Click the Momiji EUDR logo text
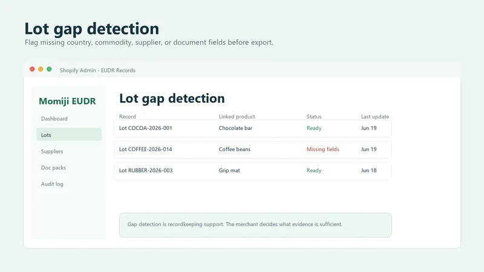Screen dimensions: 484x272 click(x=67, y=101)
